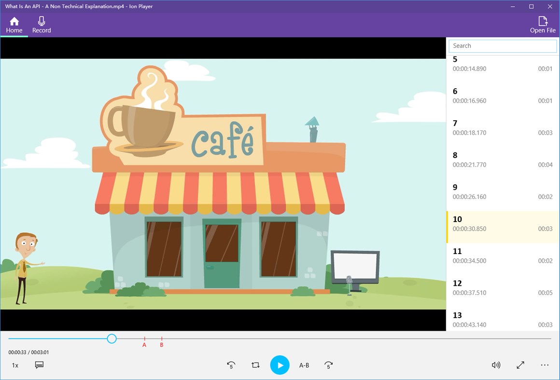Close the Ion Player window

point(550,6)
